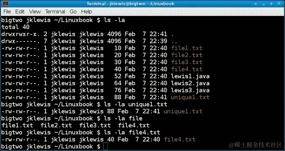This screenshot has width=285, height=151.
Task: Click unique1.txt in the row with size 88 Feb 7 22:41 listing of ten files
Action: 190,97
